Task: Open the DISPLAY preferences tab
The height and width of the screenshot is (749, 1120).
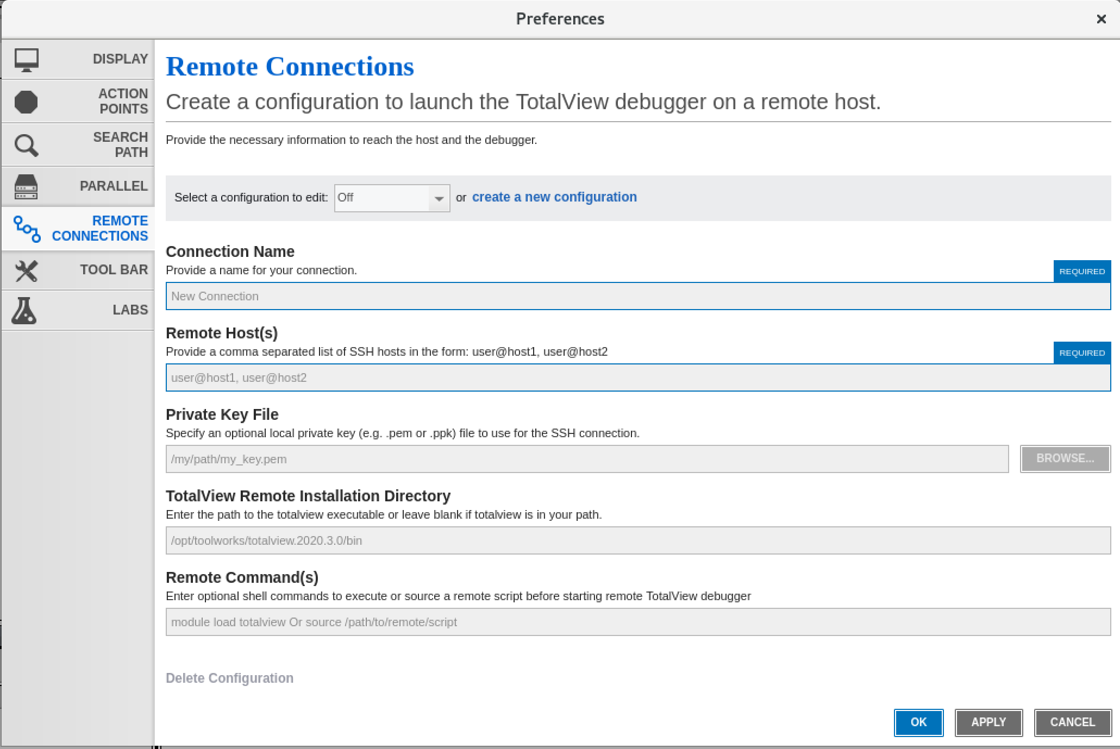Action: (78, 59)
